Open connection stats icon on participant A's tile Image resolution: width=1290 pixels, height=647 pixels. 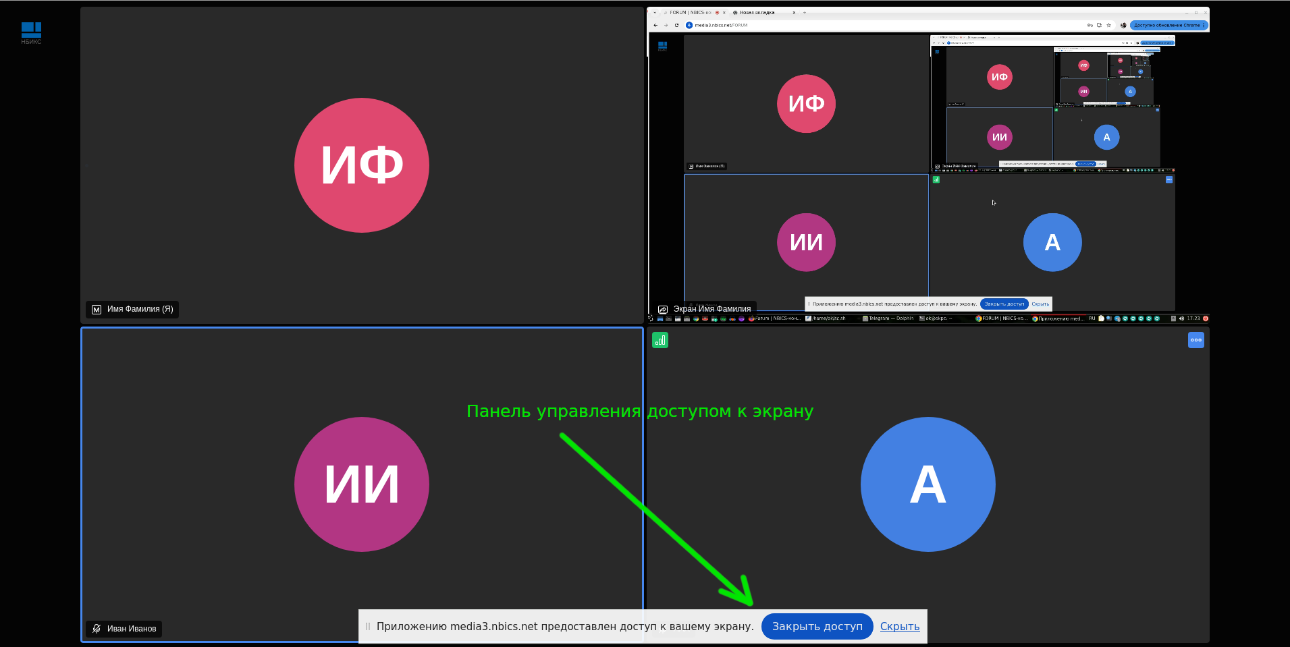pyautogui.click(x=660, y=341)
